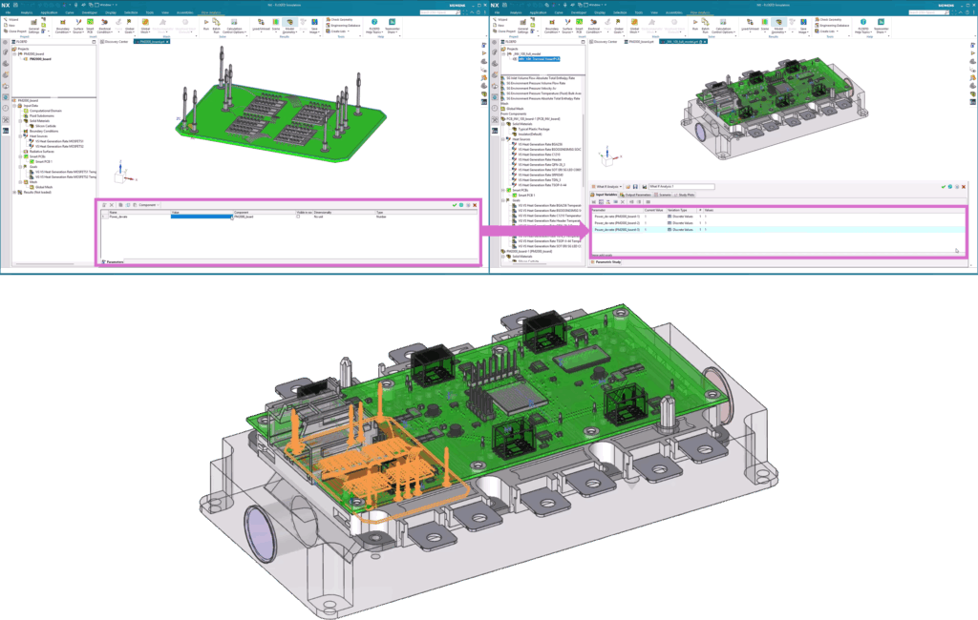Switch to PM2000_board.prt tab in the right NX window
The image size is (978, 620).
click(641, 42)
